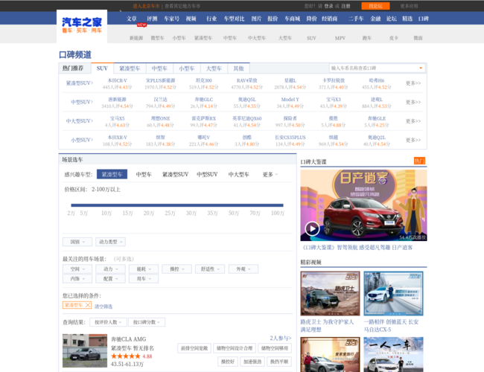The height and width of the screenshot is (372, 484).
Task: Open the 二手车 navigation item
Action: click(356, 19)
